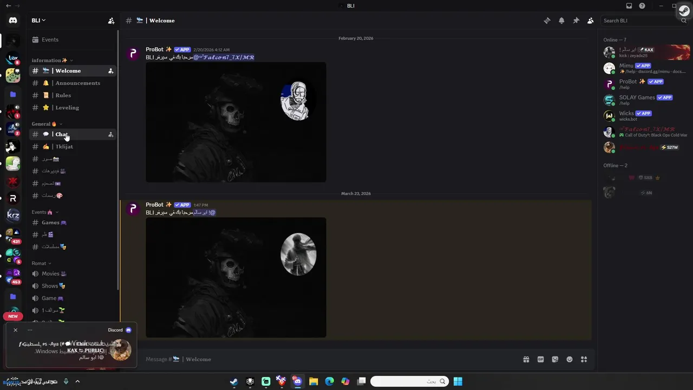Image resolution: width=693 pixels, height=390 pixels.
Task: Open server icon with 453 badge
Action: click(13, 276)
